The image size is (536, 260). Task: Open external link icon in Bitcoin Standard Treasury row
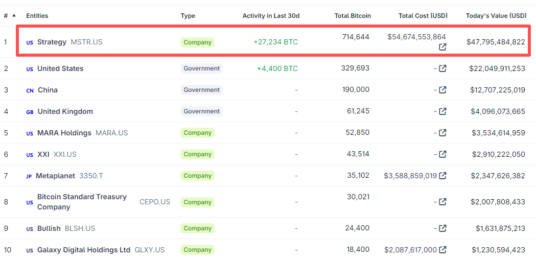coord(442,202)
